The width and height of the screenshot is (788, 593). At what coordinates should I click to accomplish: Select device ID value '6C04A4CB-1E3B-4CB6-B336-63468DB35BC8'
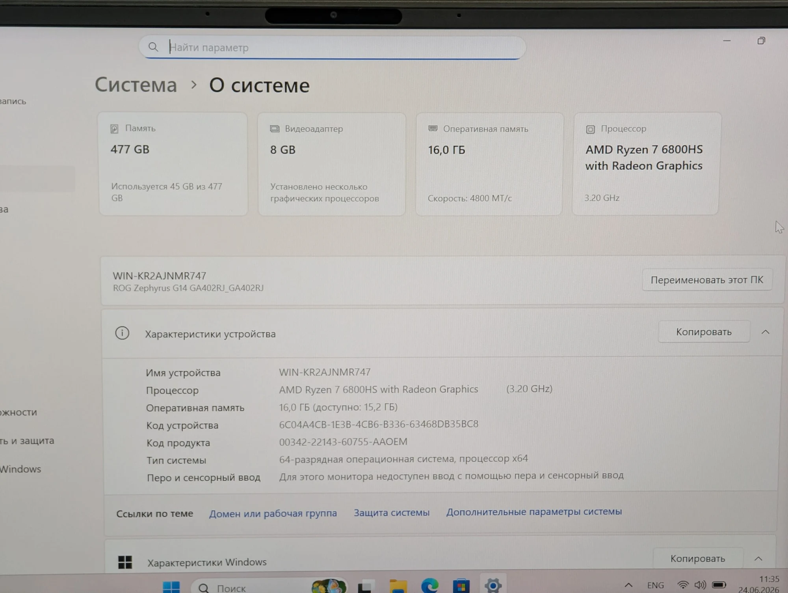pos(379,424)
